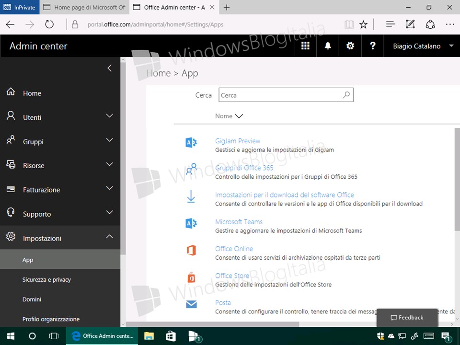
Task: Toggle reading view book icon
Action: pos(349,24)
